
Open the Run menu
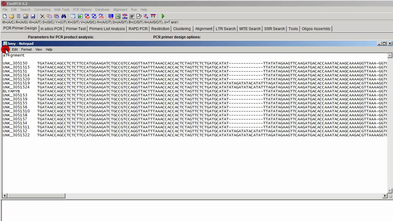point(134,10)
